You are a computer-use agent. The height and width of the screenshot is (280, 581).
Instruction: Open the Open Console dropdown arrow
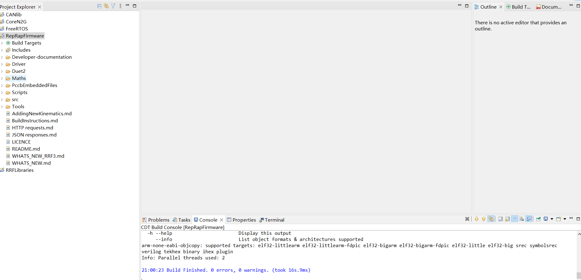[565, 219]
